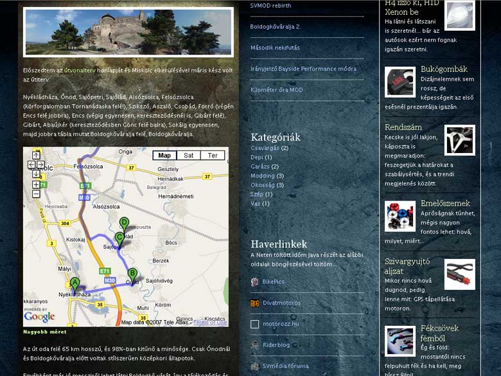Switch map to Ter terrain view
This screenshot has width=501, height=376.
click(x=213, y=156)
